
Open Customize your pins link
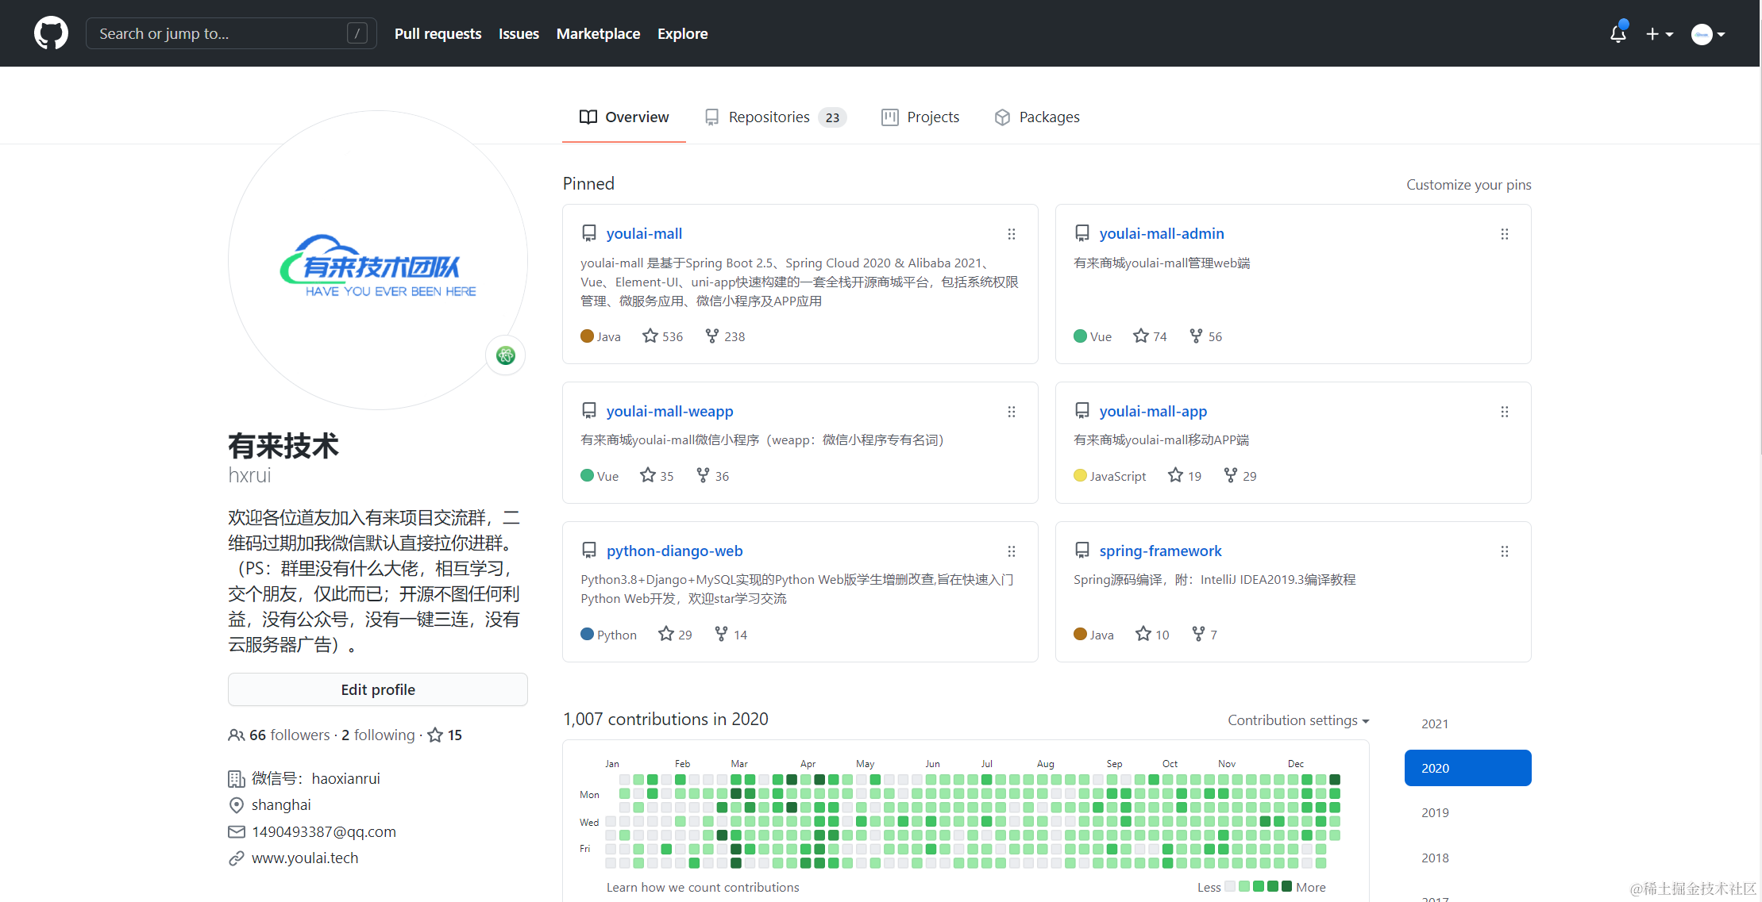[x=1468, y=185]
